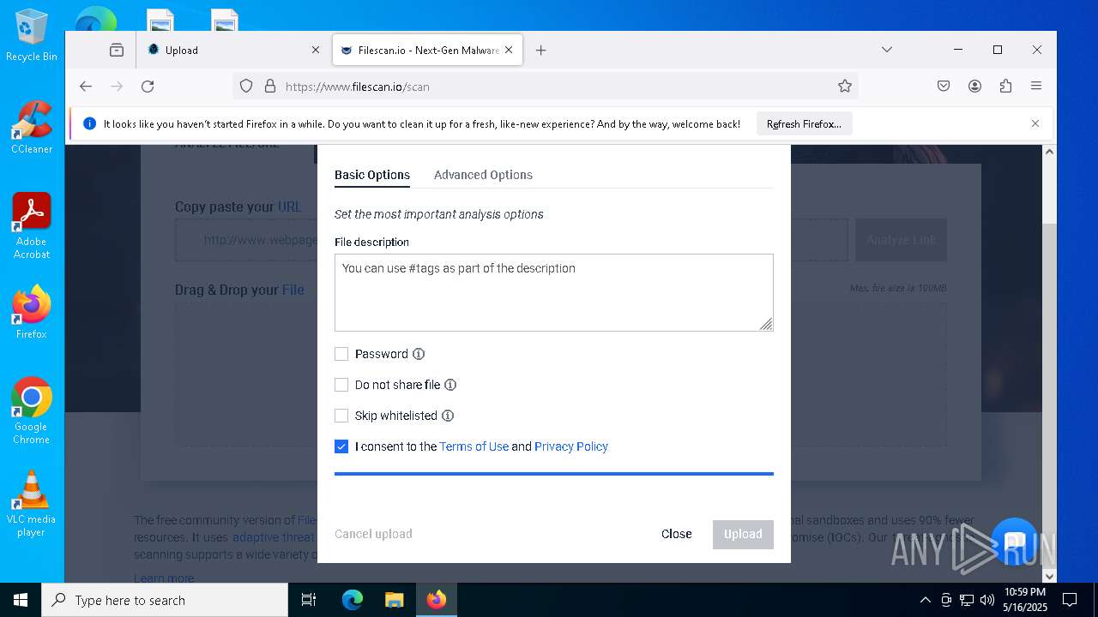The height and width of the screenshot is (617, 1098).
Task: Enable Do not share file checkbox
Action: [341, 385]
